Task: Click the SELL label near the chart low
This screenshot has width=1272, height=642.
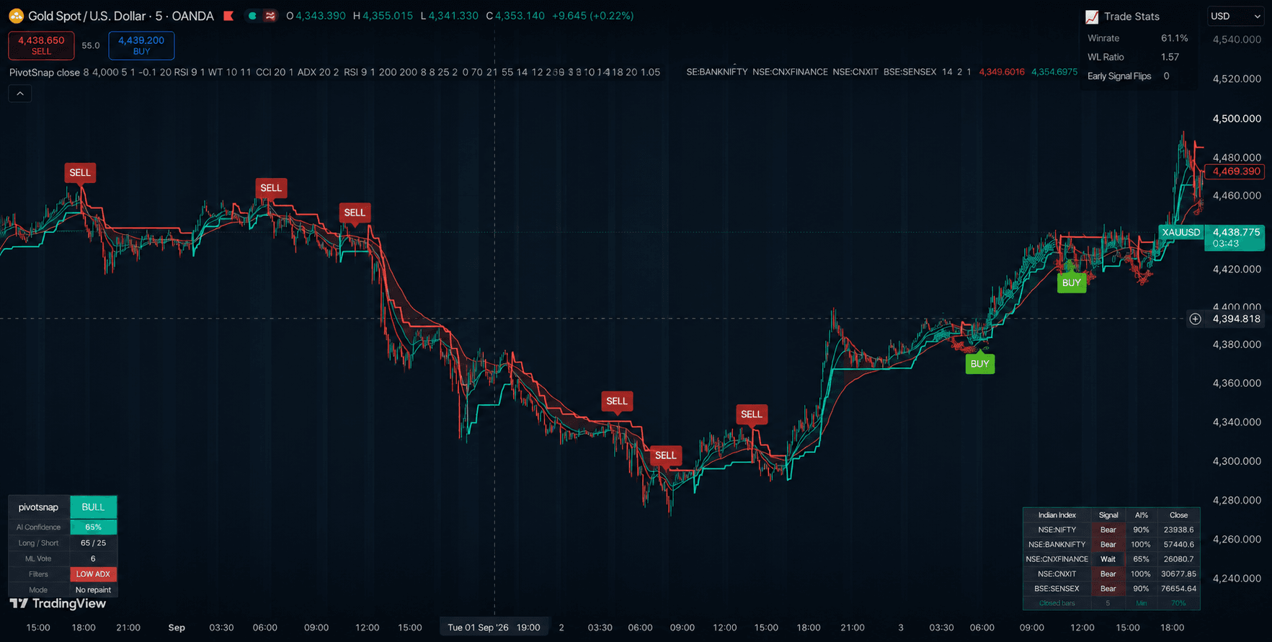Action: pos(665,455)
